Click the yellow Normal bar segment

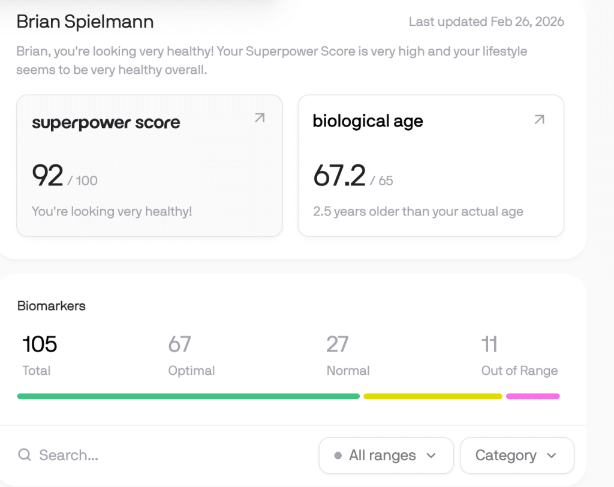(x=432, y=396)
